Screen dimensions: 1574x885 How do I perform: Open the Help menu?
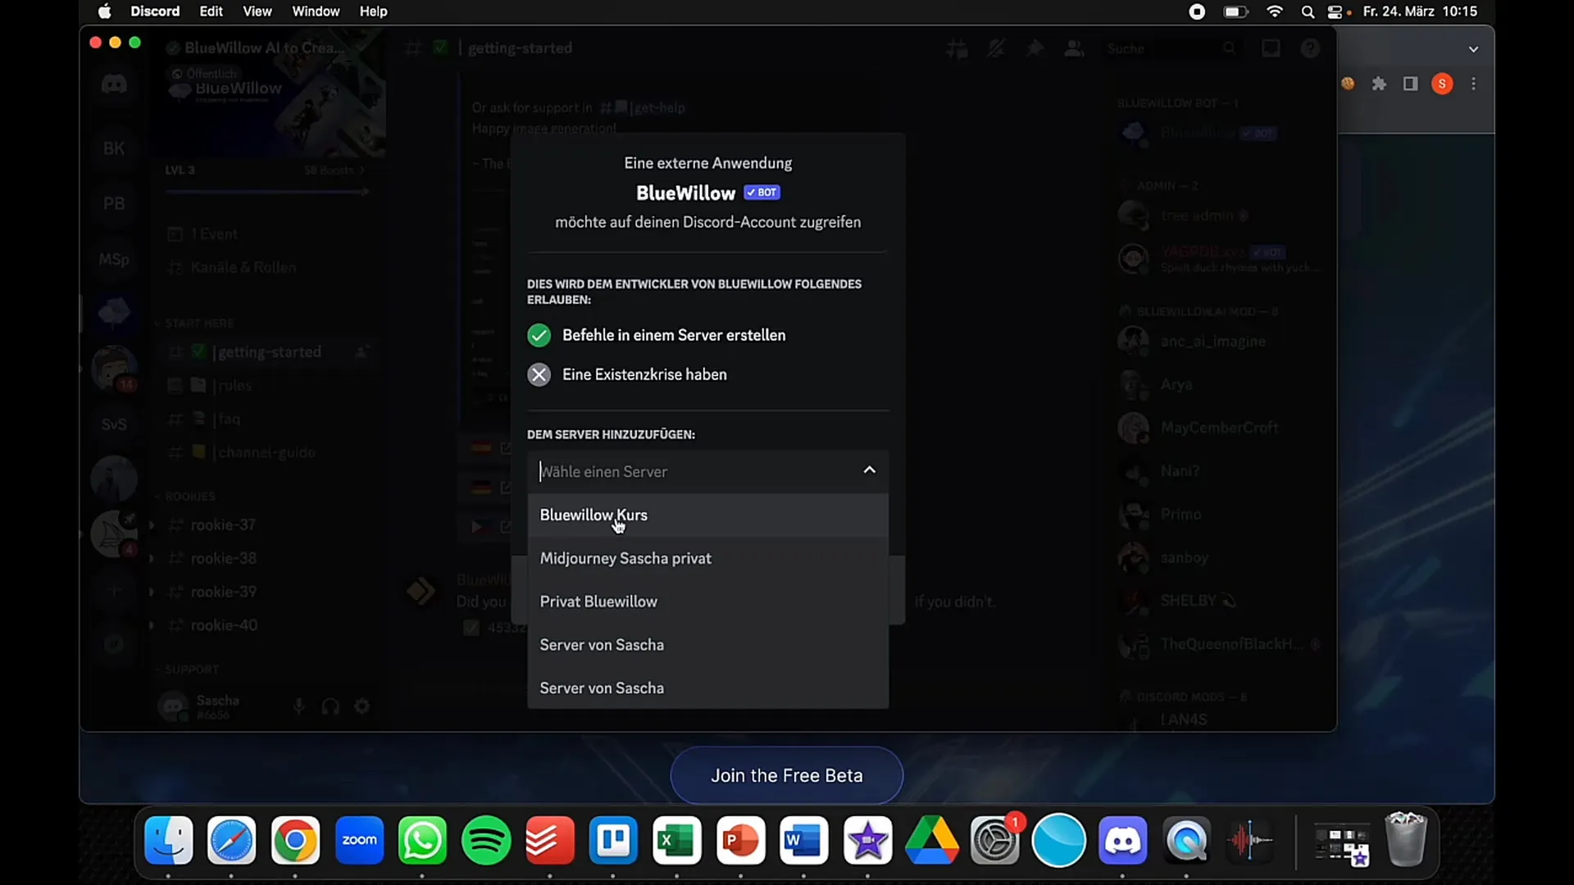[373, 11]
